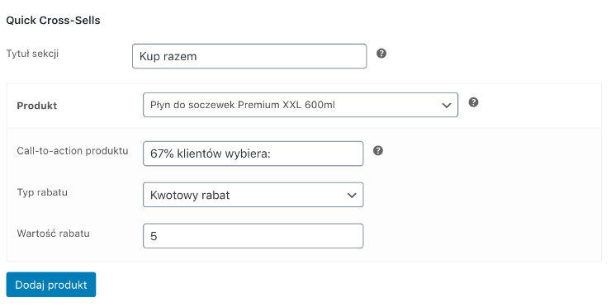Screen dimensions: 611x307
Task: Click the 'Kwotowy rabat' selected option text
Action: coord(190,195)
